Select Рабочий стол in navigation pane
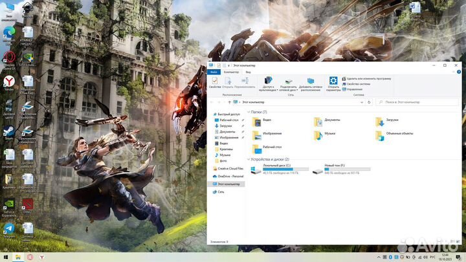Screen dimensions: 466x262 (229, 120)
